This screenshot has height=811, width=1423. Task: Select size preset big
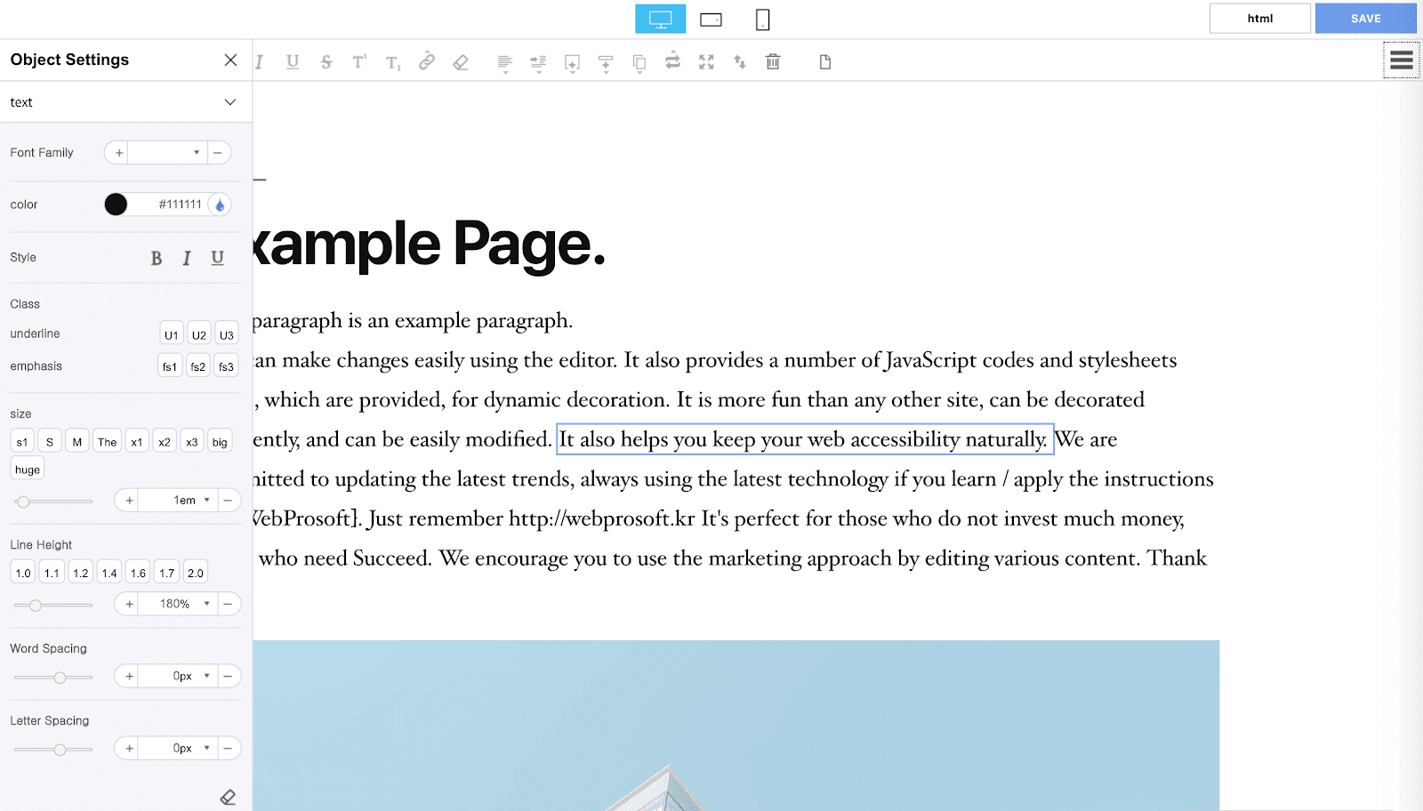coord(220,442)
